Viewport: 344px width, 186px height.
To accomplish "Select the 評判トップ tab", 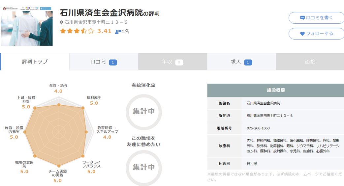I will click(x=35, y=62).
